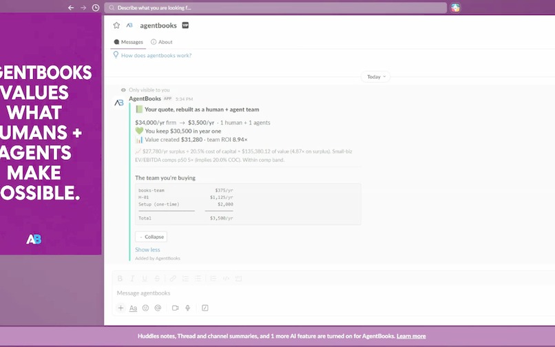Insert a link via composer toolbar
This screenshot has width=555, height=347.
173,279
